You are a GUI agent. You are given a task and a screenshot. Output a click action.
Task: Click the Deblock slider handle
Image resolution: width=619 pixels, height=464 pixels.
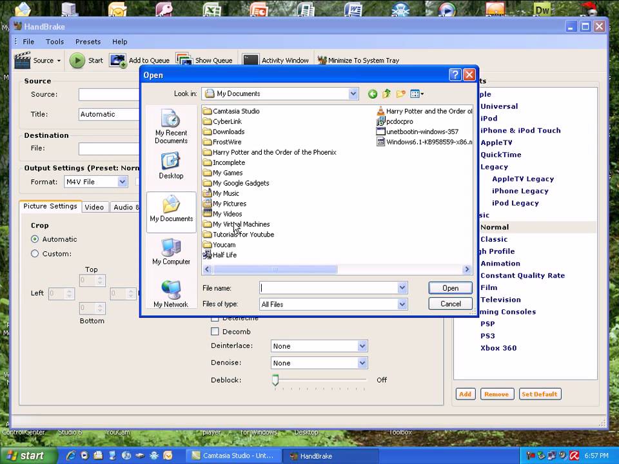tap(275, 380)
